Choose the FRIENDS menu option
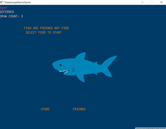 point(79,109)
